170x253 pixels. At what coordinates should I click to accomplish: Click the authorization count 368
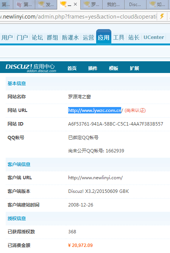click(x=72, y=232)
